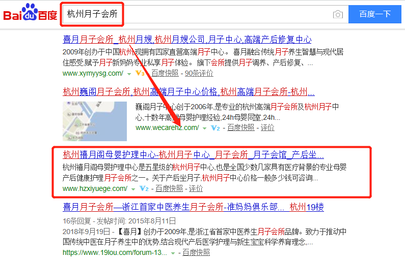Click snippet starting 巍阁月子中心创于2006年
Viewport: 405px width, 260px height.
(237, 112)
